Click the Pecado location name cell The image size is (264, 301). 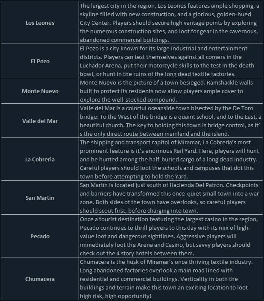40,236
